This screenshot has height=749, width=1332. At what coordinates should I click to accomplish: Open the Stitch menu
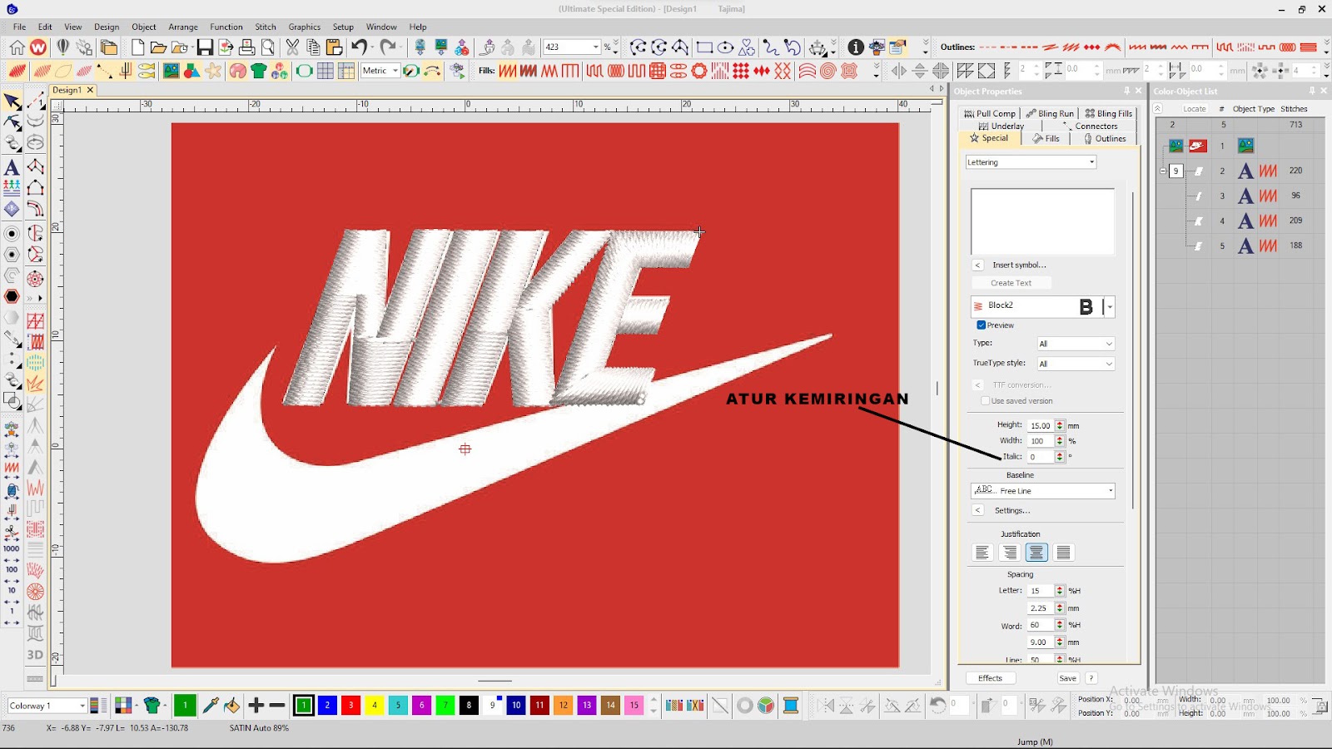pos(266,27)
